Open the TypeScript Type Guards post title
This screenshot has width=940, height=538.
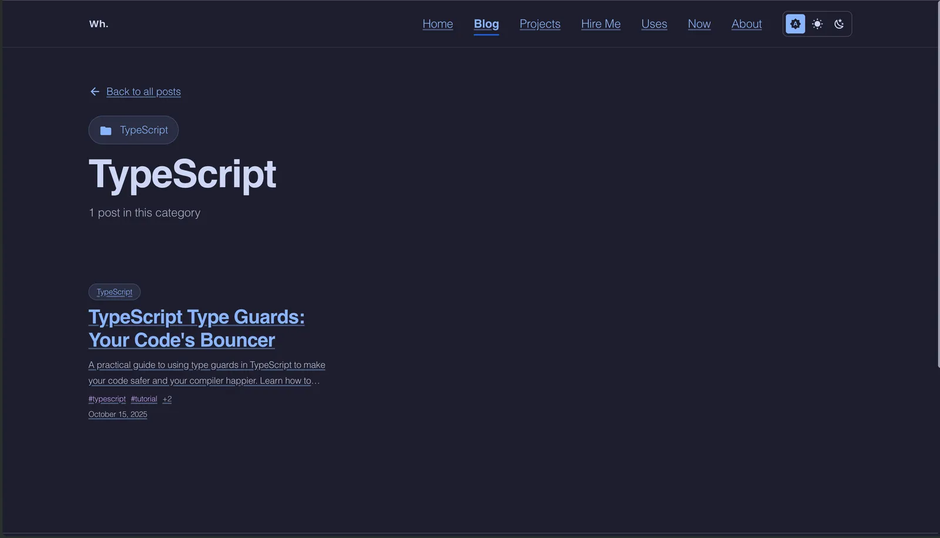coord(196,329)
